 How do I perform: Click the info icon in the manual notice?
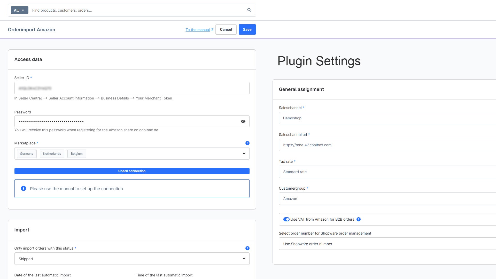tap(24, 188)
